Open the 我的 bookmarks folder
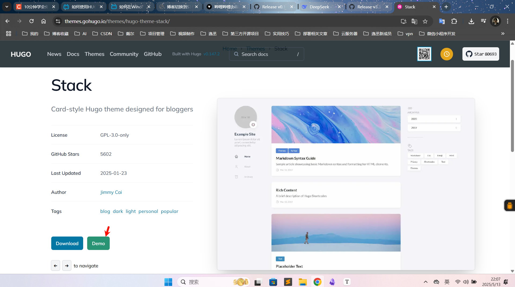515x287 pixels. [30, 34]
